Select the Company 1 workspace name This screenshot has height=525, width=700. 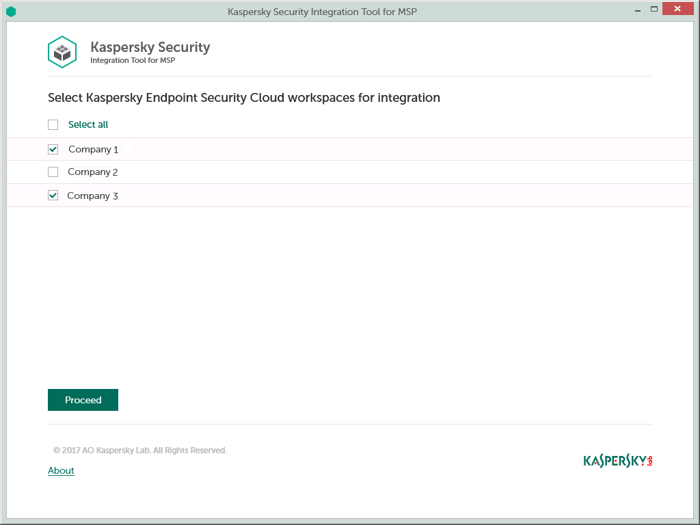tap(93, 149)
